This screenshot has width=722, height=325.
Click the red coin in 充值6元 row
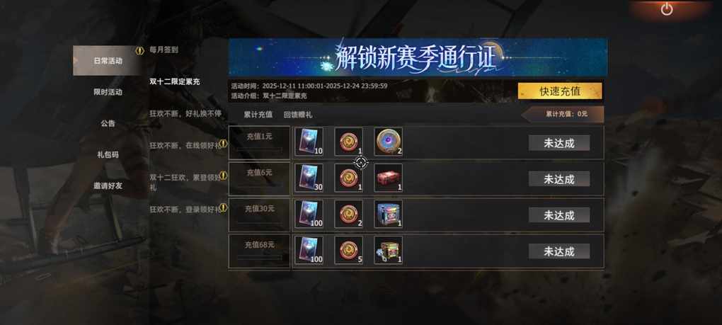click(x=348, y=178)
